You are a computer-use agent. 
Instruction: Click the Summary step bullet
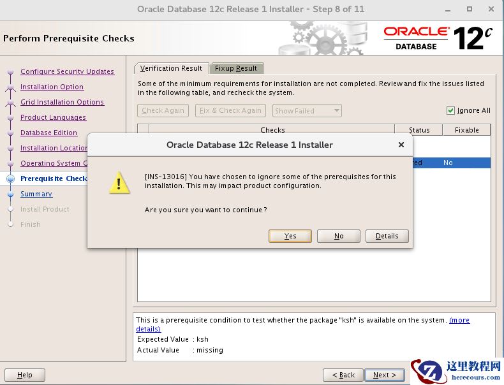tap(11, 194)
